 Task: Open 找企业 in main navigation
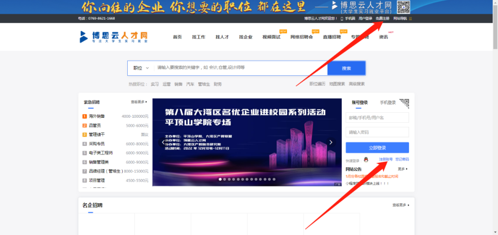coord(245,37)
